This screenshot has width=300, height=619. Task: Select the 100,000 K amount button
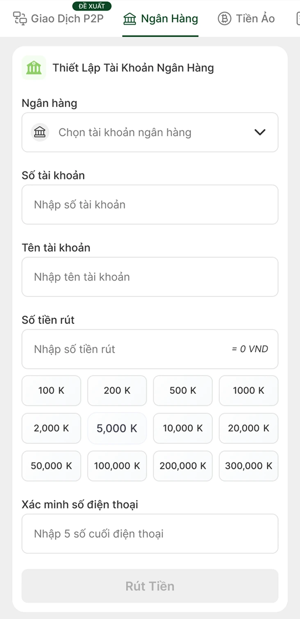117,466
